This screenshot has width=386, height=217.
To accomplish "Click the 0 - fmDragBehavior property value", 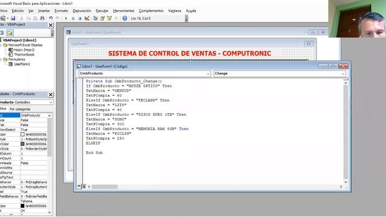I will [34, 182].
